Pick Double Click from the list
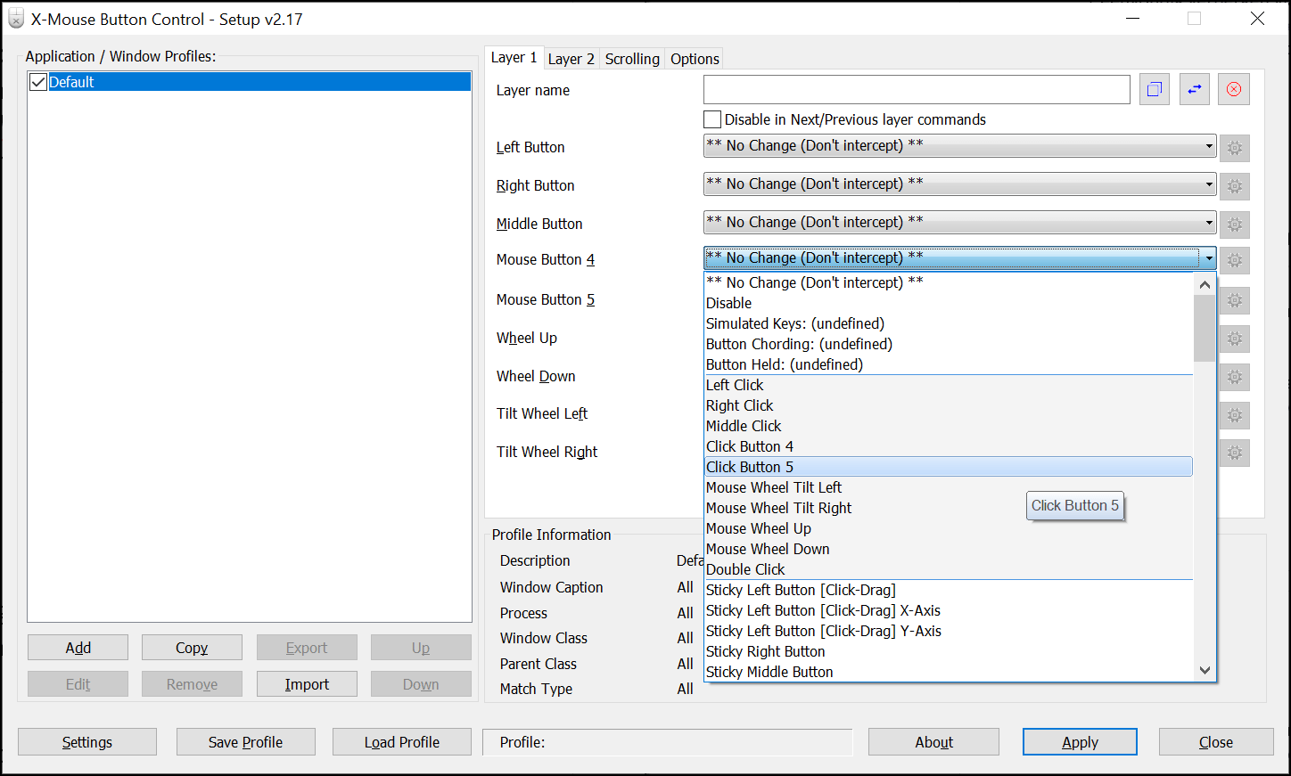The height and width of the screenshot is (776, 1291). click(x=949, y=569)
